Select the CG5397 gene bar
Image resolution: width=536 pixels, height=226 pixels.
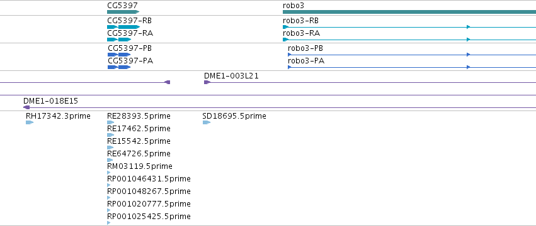(123, 12)
